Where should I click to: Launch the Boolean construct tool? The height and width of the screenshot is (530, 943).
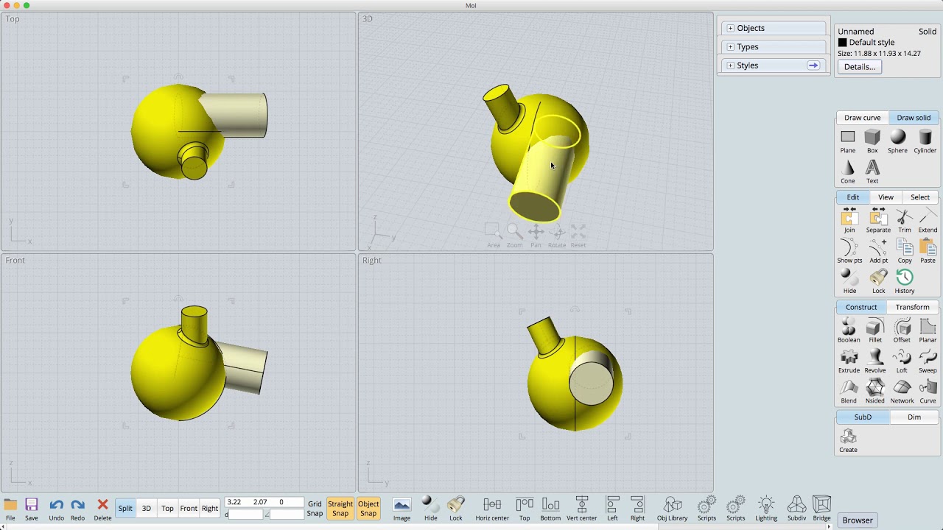pyautogui.click(x=849, y=331)
